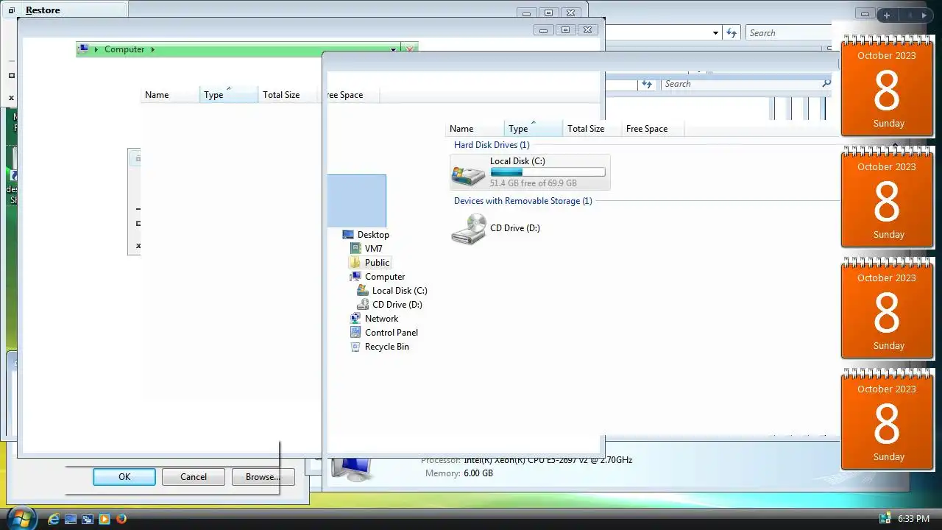Select CD Drive (D:) in the folder tree
The width and height of the screenshot is (942, 530).
tap(397, 305)
